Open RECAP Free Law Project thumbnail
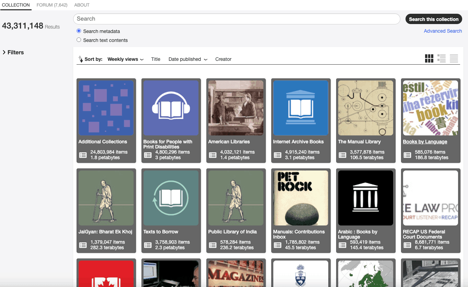Screen dimensions: 468x287 (x=431, y=198)
